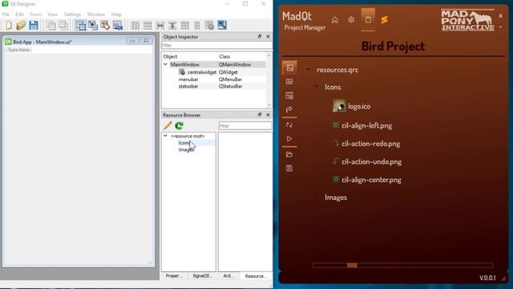Click the orange Sublime Text icon in MadQt
This screenshot has height=289, width=513.
coord(385,19)
